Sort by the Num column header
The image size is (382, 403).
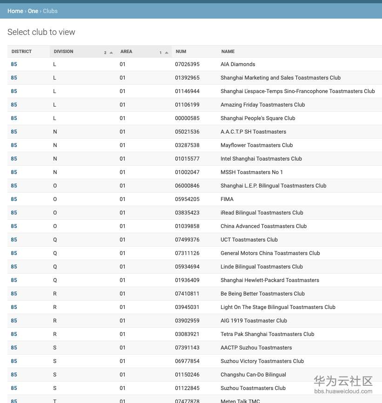[181, 51]
